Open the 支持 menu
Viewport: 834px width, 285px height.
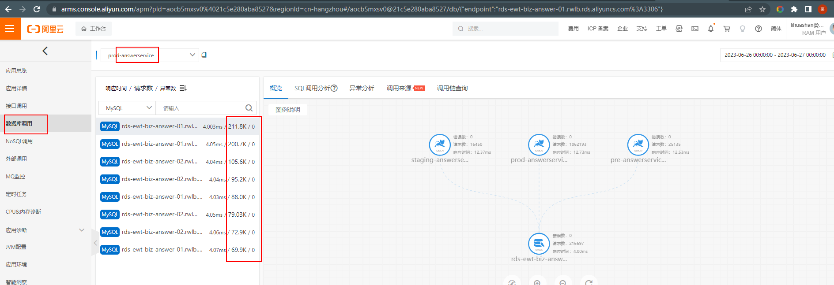click(x=642, y=29)
